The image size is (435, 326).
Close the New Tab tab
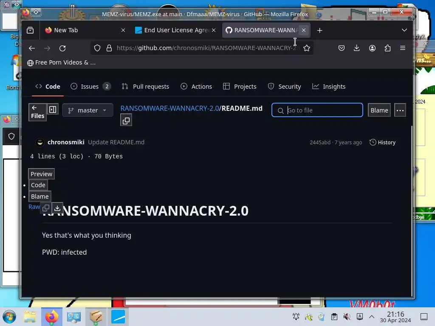pos(123,30)
